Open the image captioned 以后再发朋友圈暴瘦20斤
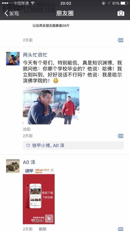The image size is (130, 231). 51,26
